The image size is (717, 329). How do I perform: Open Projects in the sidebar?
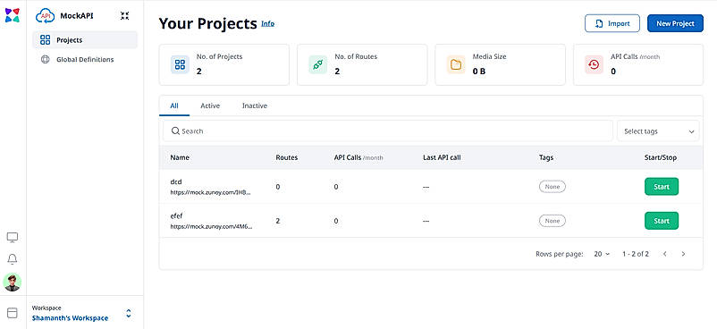click(x=85, y=40)
